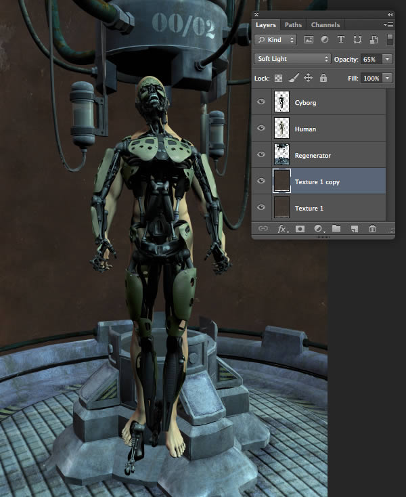Open the Opacity slider dropdown arrow
406x497 pixels.
tap(387, 59)
